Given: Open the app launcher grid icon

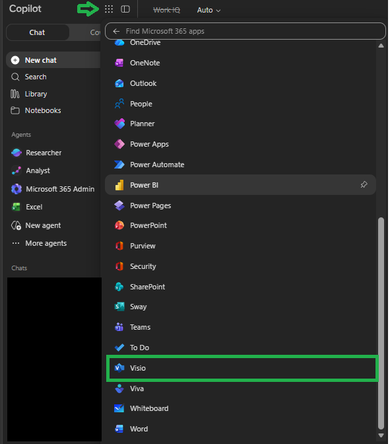Looking at the screenshot, I should (x=109, y=9).
